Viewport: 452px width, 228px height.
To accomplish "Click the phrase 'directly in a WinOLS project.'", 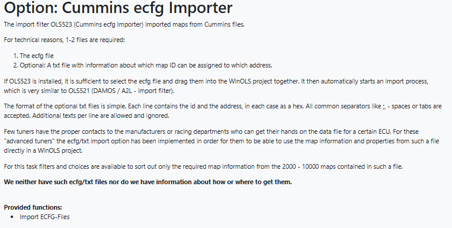I will pos(43,150).
